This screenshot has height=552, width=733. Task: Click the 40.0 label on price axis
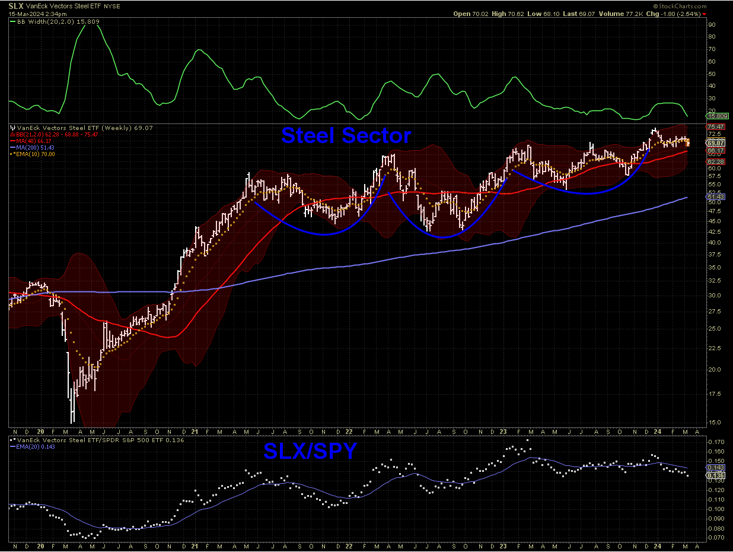714,243
